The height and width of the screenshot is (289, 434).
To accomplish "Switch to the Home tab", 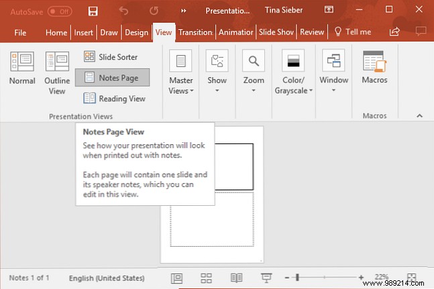I will point(56,33).
